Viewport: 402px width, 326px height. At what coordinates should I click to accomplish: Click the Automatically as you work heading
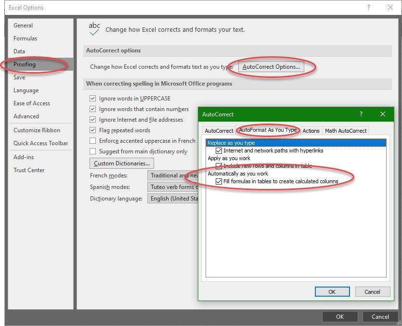(x=238, y=174)
